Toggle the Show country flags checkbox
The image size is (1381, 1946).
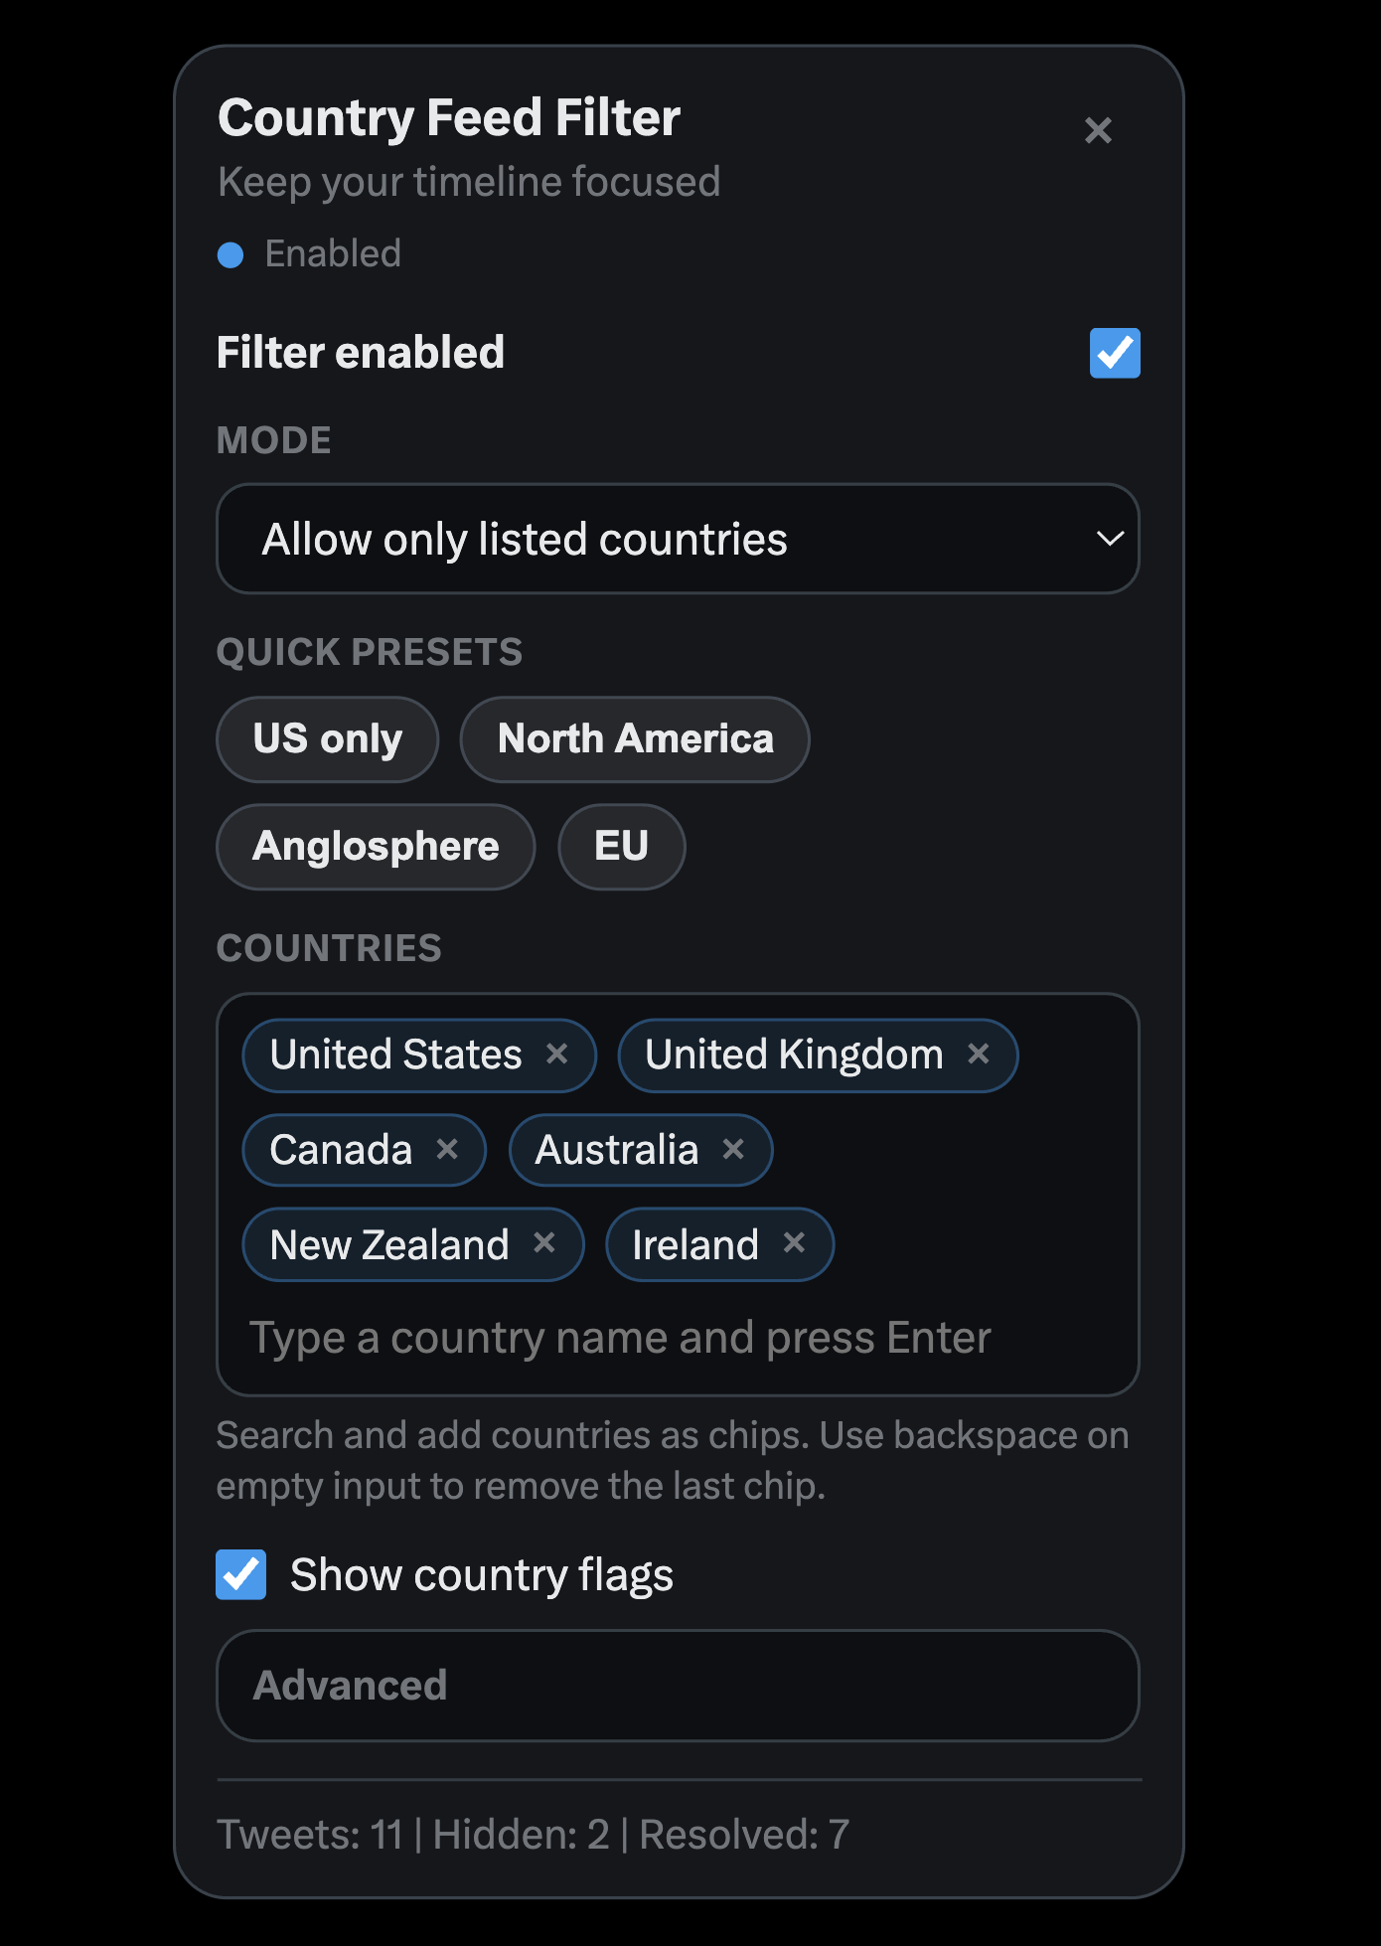pyautogui.click(x=241, y=1574)
